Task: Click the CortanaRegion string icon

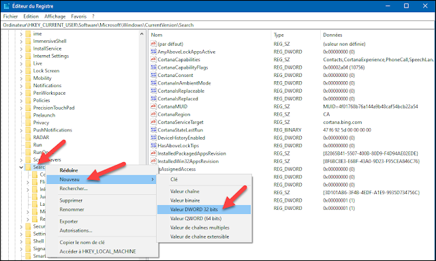Action: click(x=153, y=114)
